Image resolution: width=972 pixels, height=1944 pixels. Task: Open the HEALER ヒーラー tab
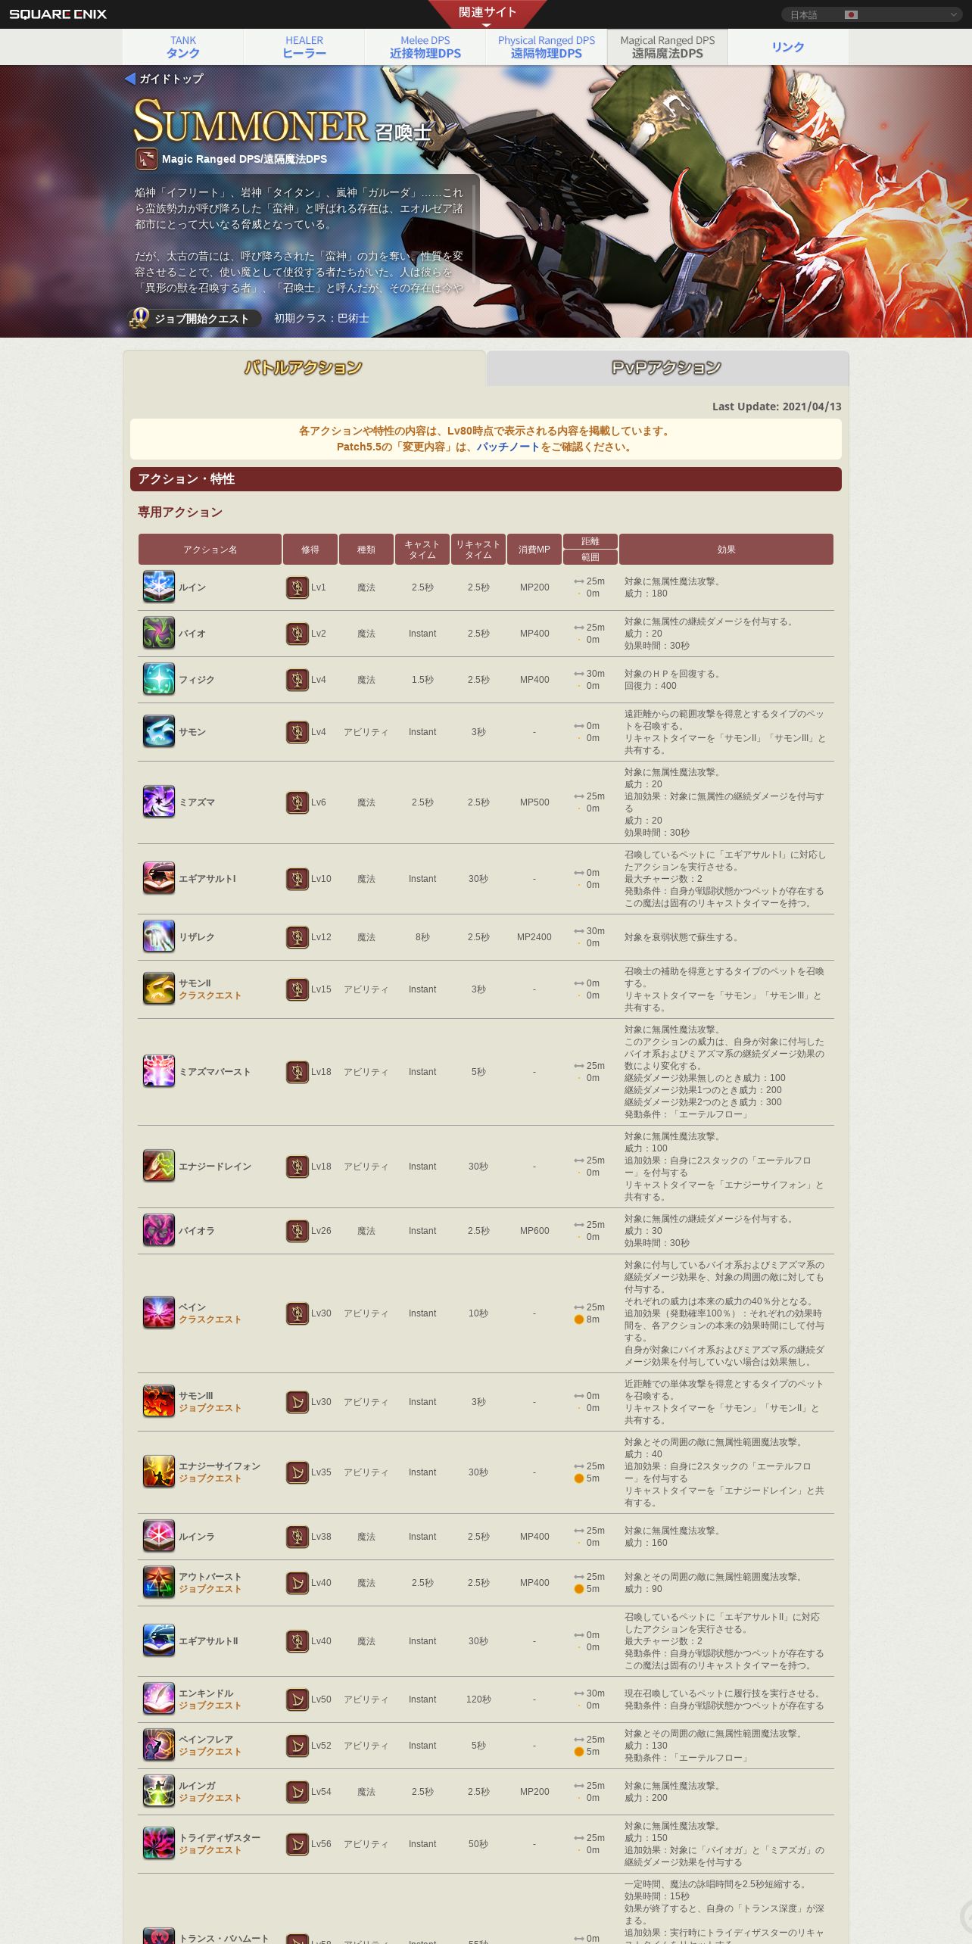(x=304, y=47)
